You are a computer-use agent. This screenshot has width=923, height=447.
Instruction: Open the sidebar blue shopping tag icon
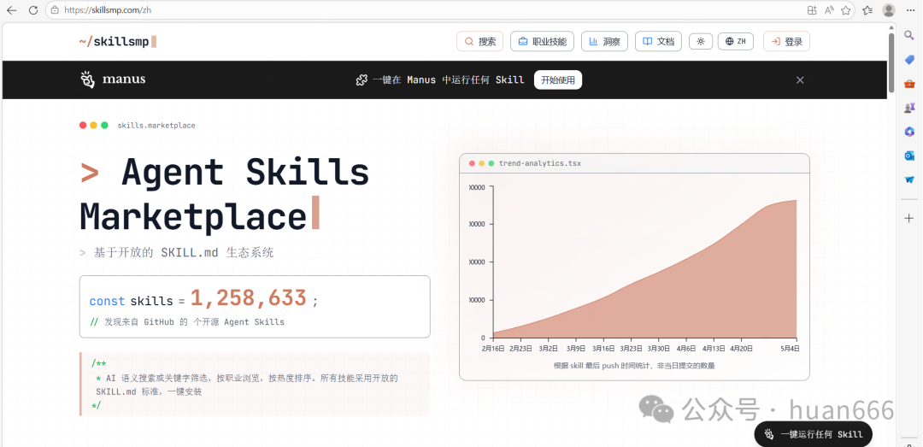908,60
